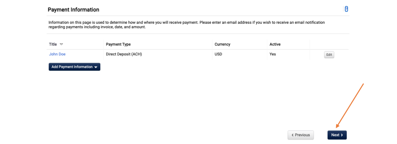Sort by the Title column header
This screenshot has width=397, height=144.
tap(53, 44)
